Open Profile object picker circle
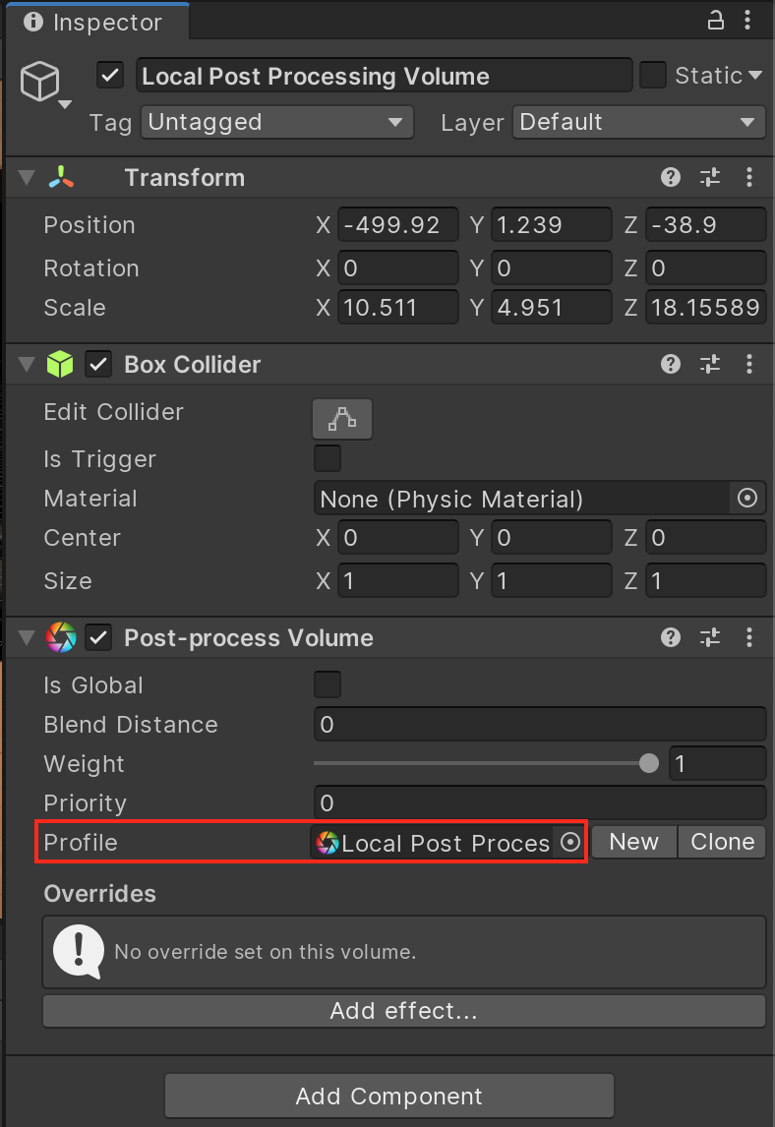Viewport: 775px width, 1127px height. pyautogui.click(x=569, y=843)
